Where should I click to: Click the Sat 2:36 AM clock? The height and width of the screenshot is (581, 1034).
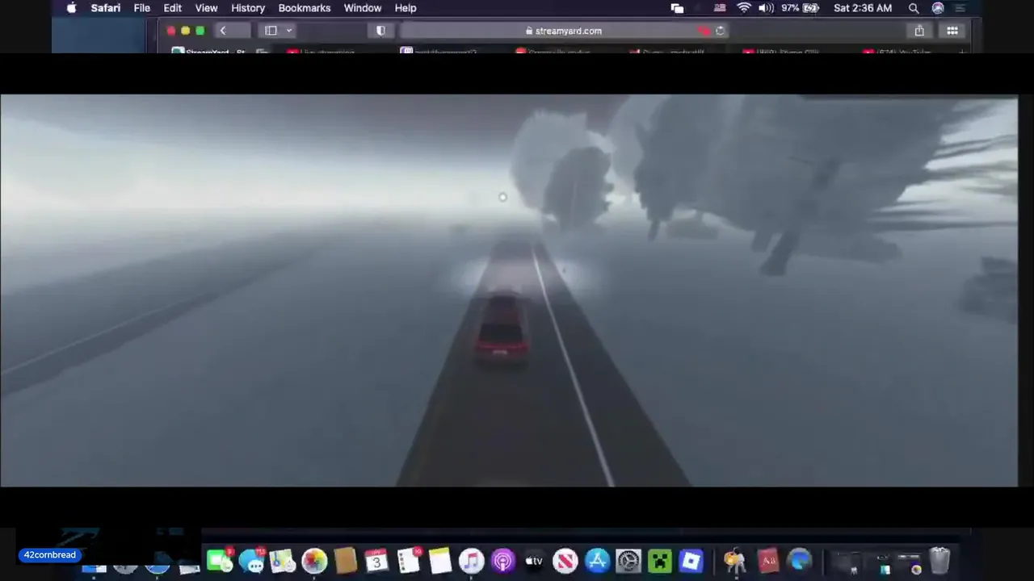coord(863,8)
